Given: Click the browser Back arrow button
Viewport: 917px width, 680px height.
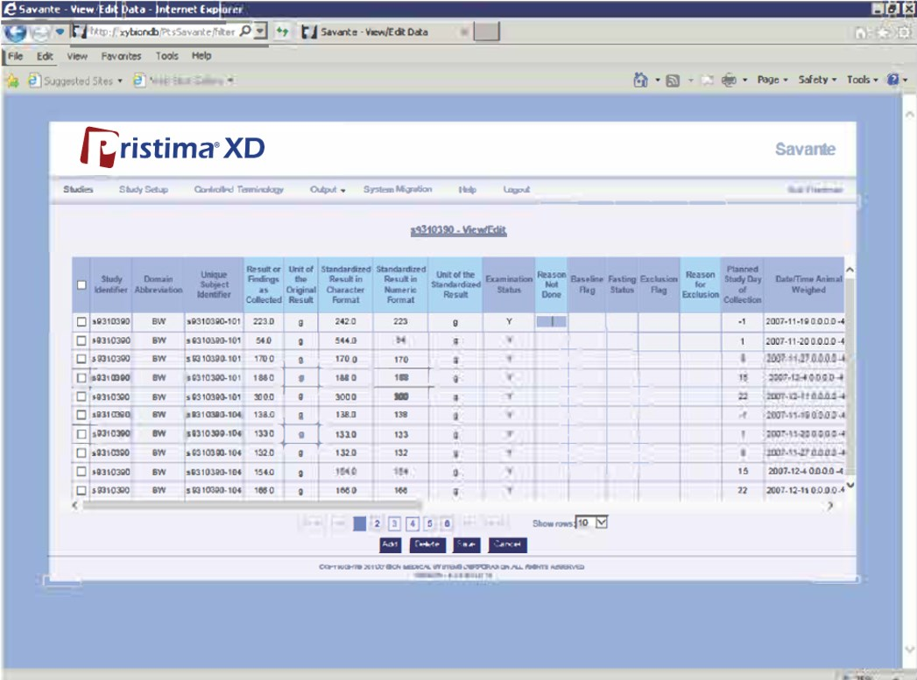Looking at the screenshot, I should pyautogui.click(x=16, y=32).
